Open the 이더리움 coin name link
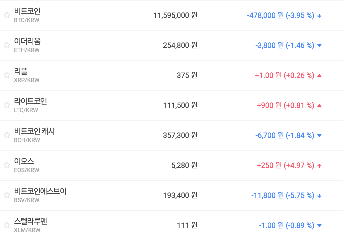 27,42
